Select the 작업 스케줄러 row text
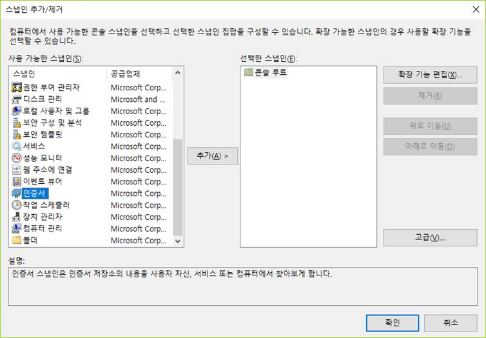 coord(46,205)
